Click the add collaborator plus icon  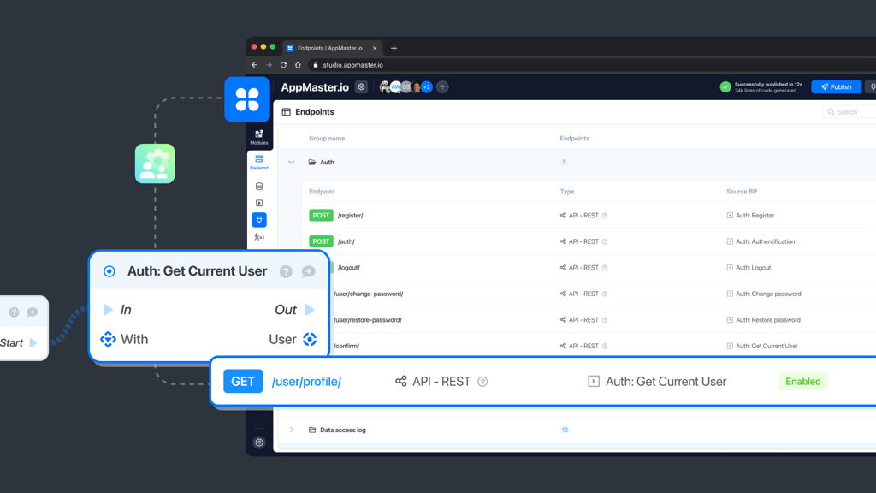442,87
